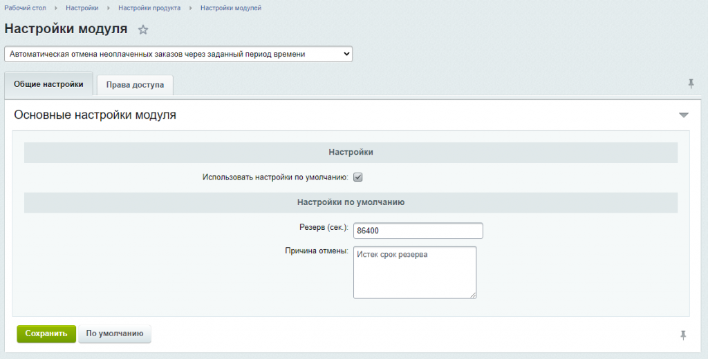Open the module selection dropdown
Image resolution: width=708 pixels, height=359 pixels.
pyautogui.click(x=178, y=54)
